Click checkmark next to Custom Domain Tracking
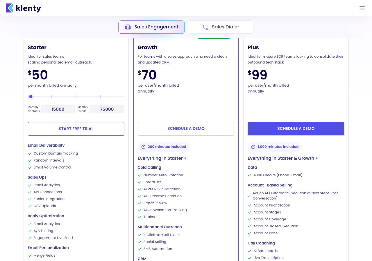The width and height of the screenshot is (372, 261). (30, 153)
